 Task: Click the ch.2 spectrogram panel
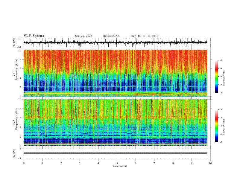click(116, 123)
